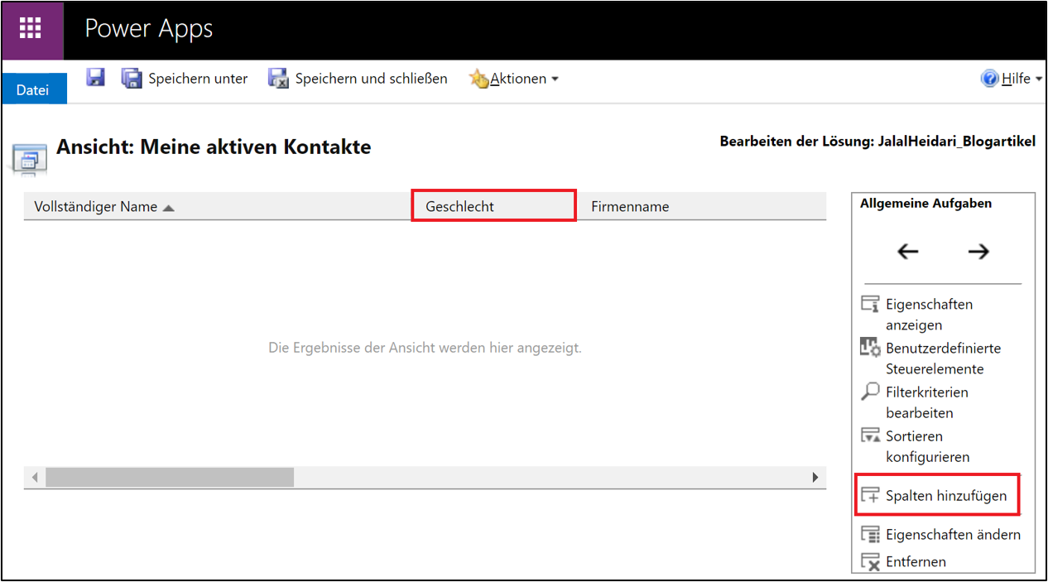Screen dimensions: 1048x582
Task: Click the Speichern unter icon
Action: (x=132, y=79)
